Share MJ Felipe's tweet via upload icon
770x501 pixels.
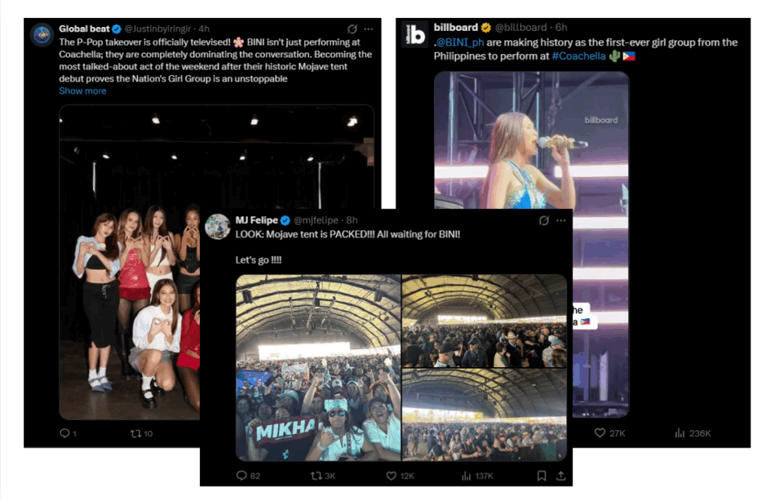pos(561,475)
